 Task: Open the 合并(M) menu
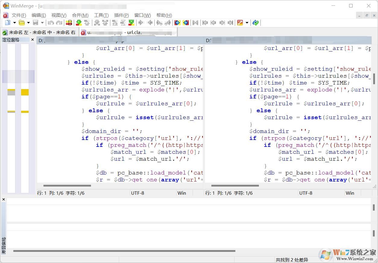(x=80, y=15)
